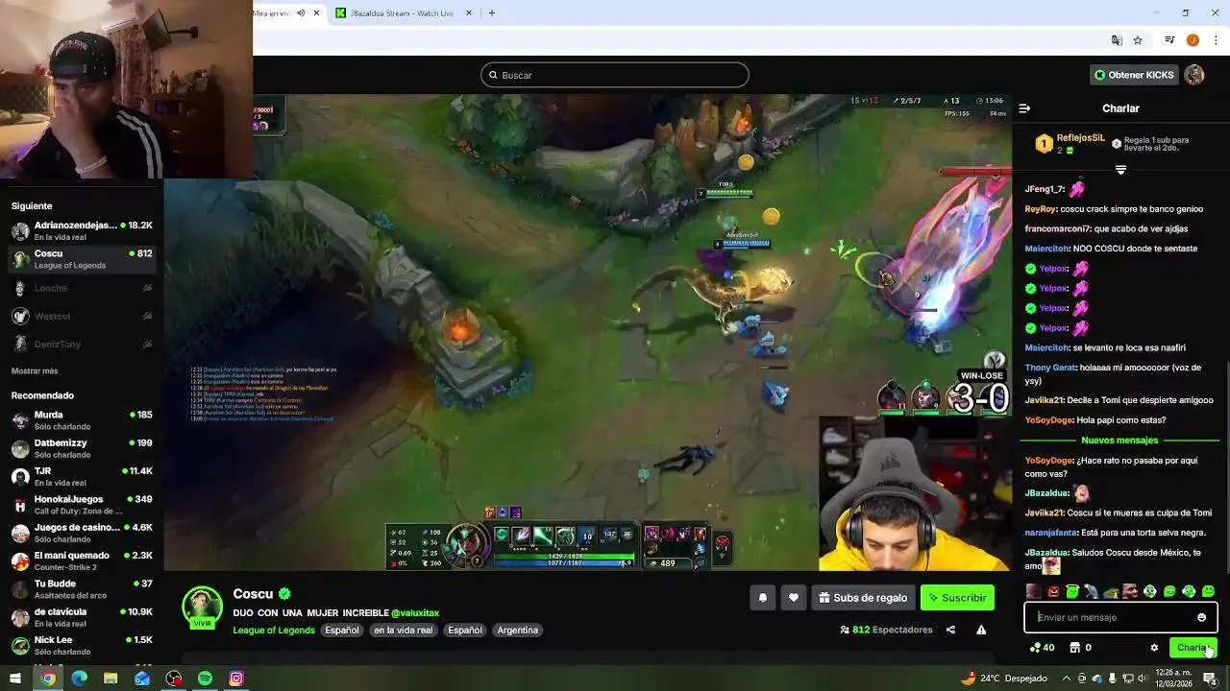Follow the channel with the heart button
The width and height of the screenshot is (1230, 691).
(x=793, y=598)
